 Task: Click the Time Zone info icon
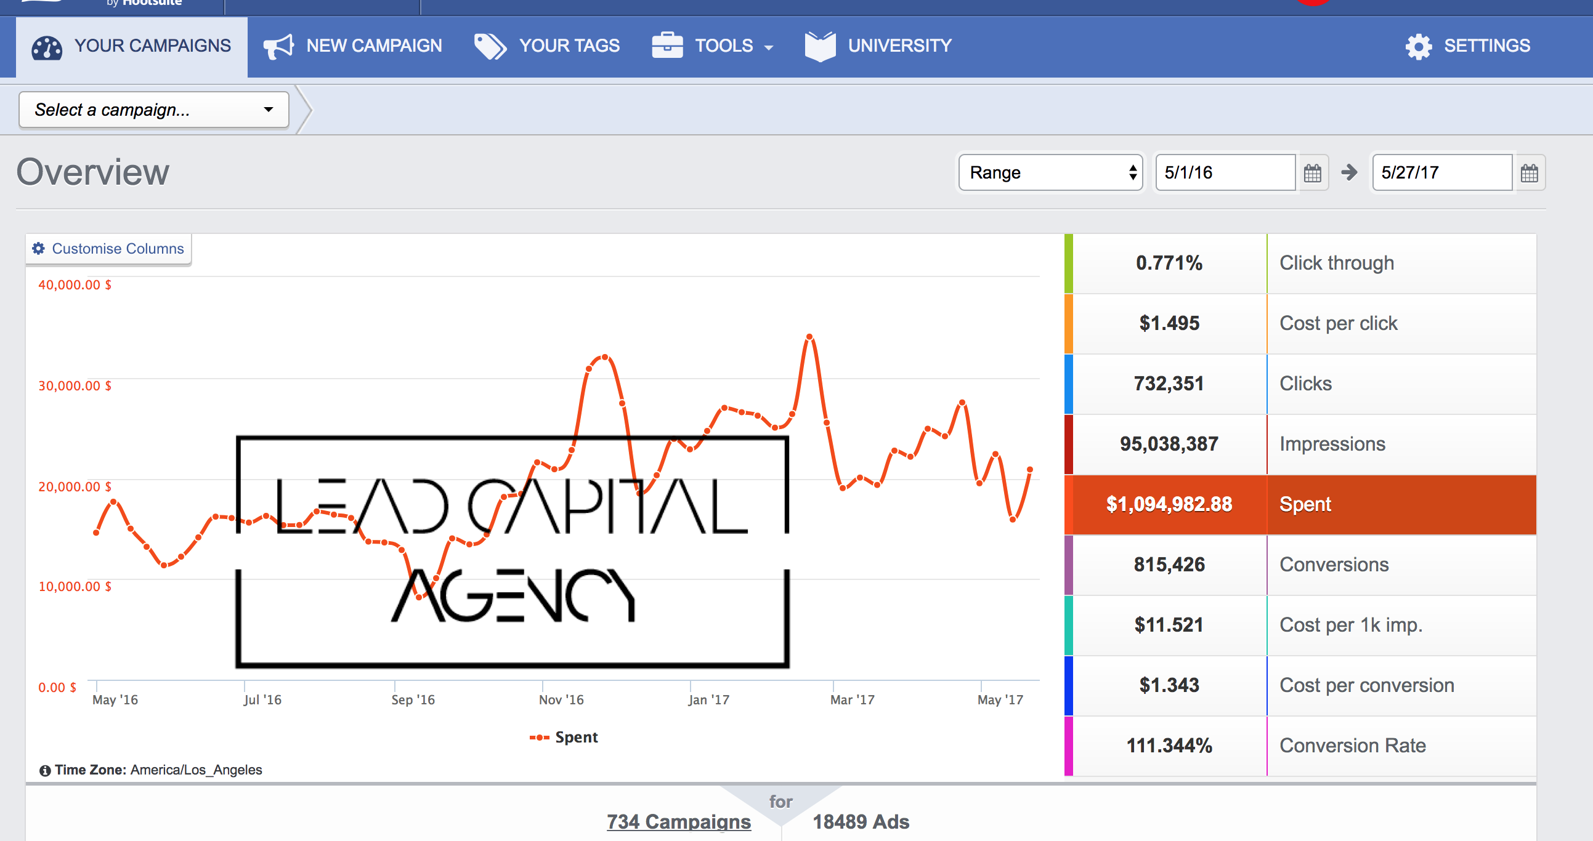44,771
